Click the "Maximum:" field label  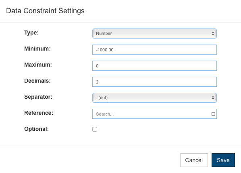[38, 65]
